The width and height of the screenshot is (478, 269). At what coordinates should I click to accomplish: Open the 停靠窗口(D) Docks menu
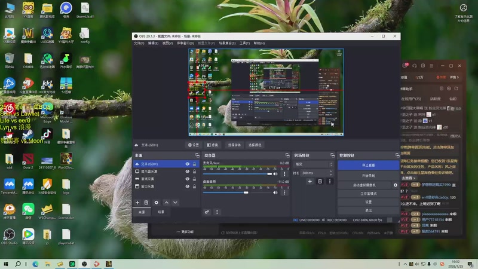[x=185, y=43]
